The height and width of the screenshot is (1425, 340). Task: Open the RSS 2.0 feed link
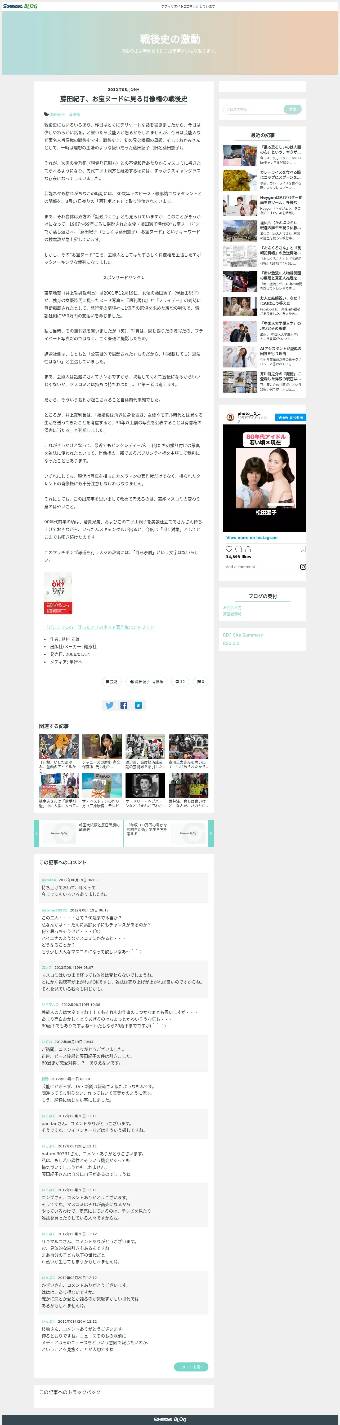coord(231,643)
